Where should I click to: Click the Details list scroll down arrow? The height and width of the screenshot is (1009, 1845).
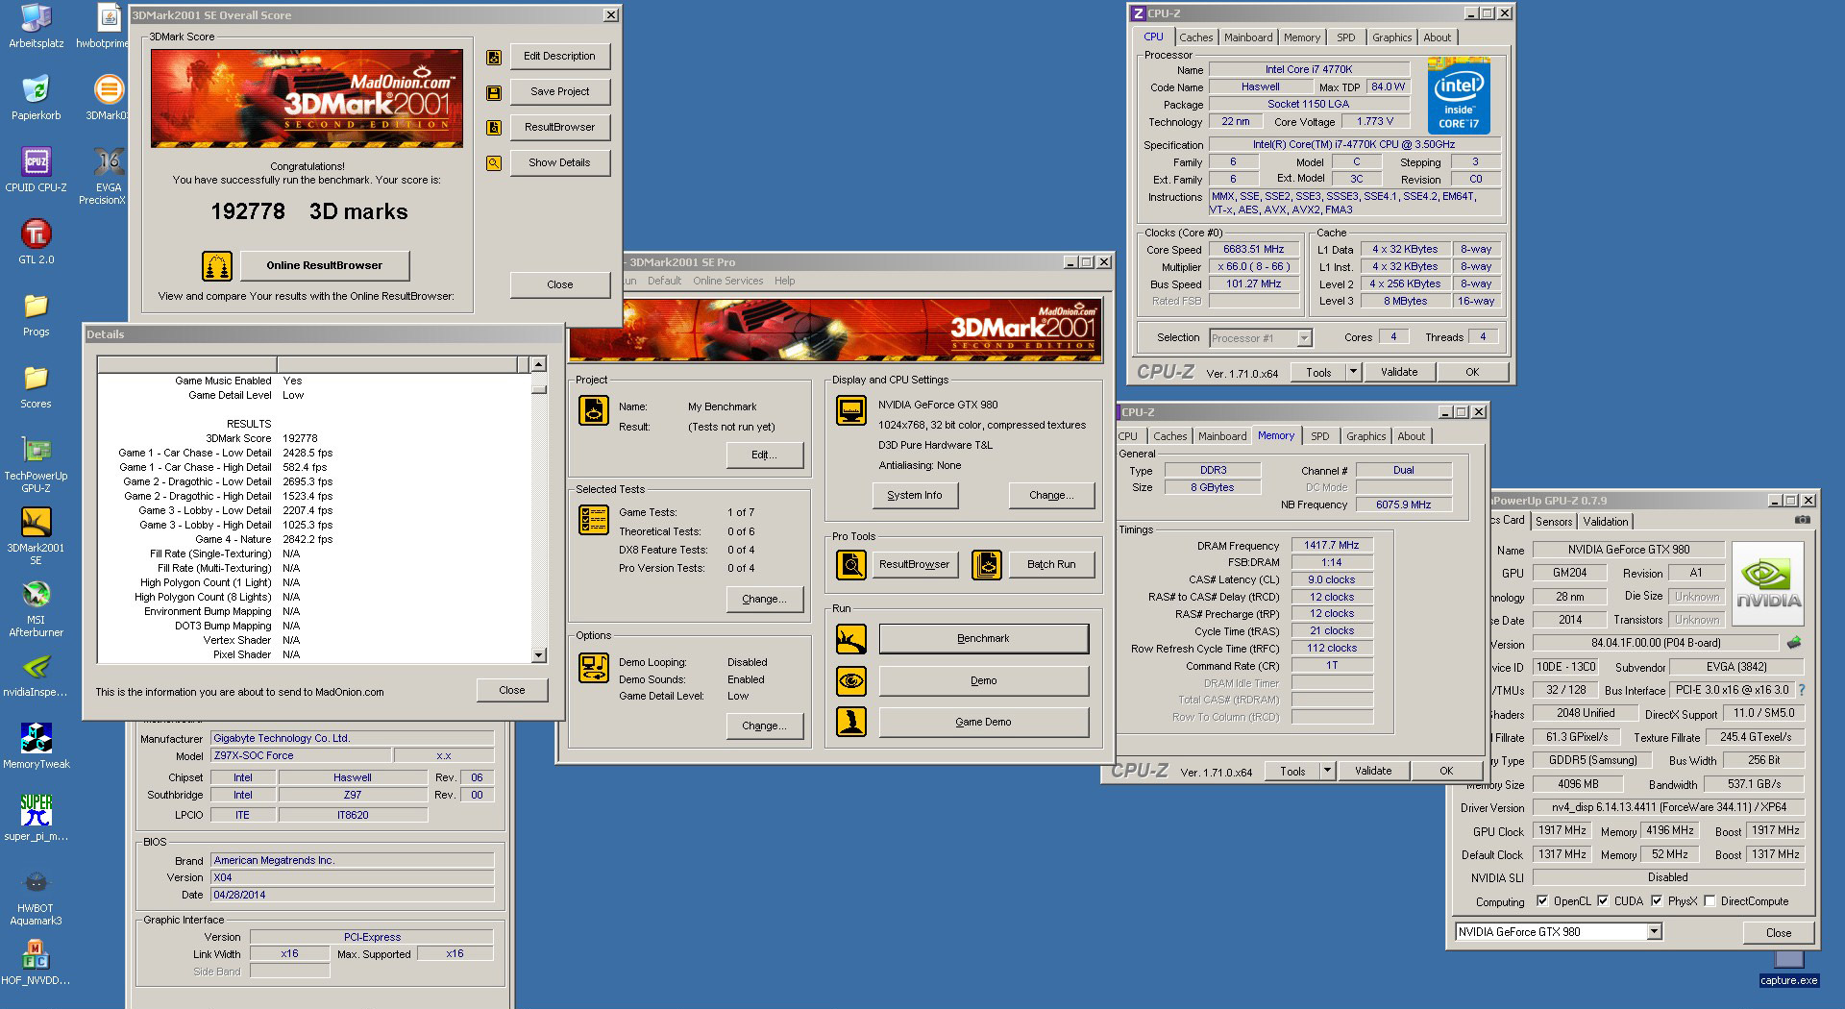538,655
